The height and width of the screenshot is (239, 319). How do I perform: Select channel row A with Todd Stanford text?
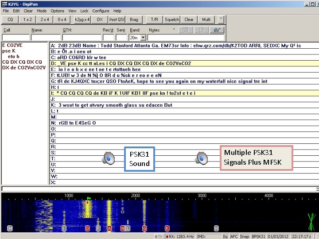(x=184, y=46)
